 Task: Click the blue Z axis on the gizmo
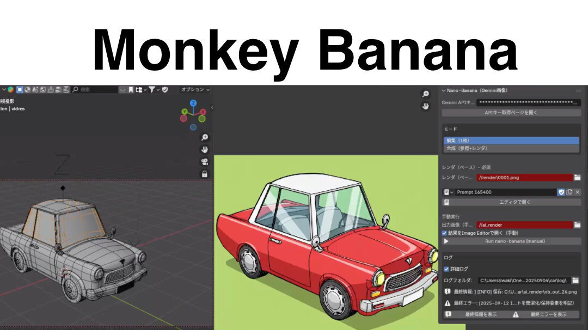point(193,103)
